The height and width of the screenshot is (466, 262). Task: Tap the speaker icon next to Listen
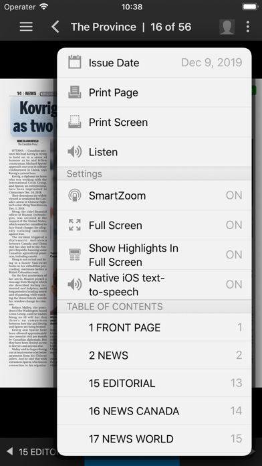tap(74, 152)
